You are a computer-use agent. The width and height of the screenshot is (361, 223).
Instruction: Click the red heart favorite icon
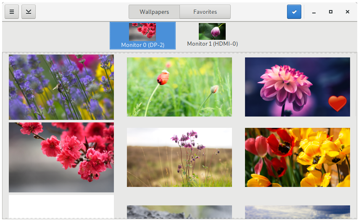tap(337, 104)
